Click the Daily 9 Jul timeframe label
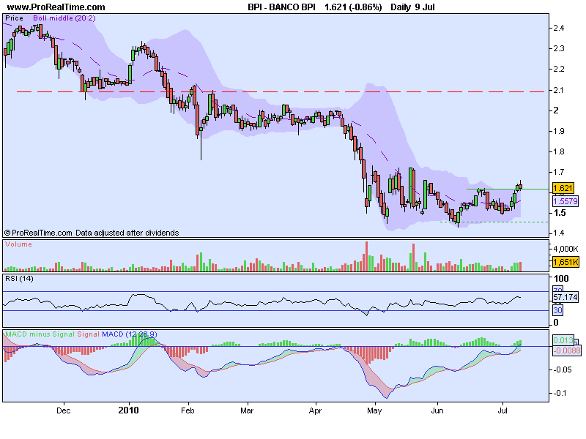This screenshot has width=586, height=439. click(x=412, y=7)
